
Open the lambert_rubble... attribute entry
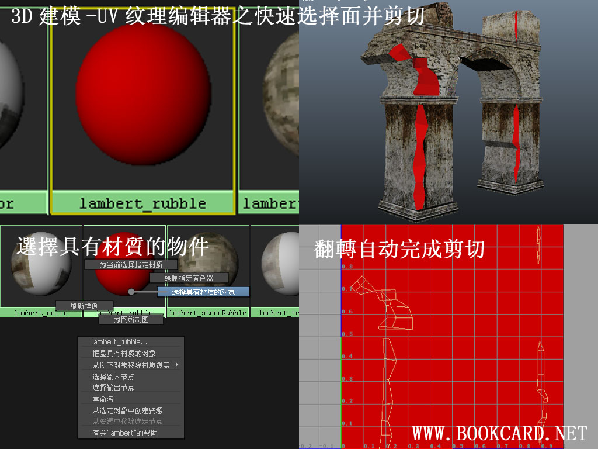pyautogui.click(x=117, y=340)
